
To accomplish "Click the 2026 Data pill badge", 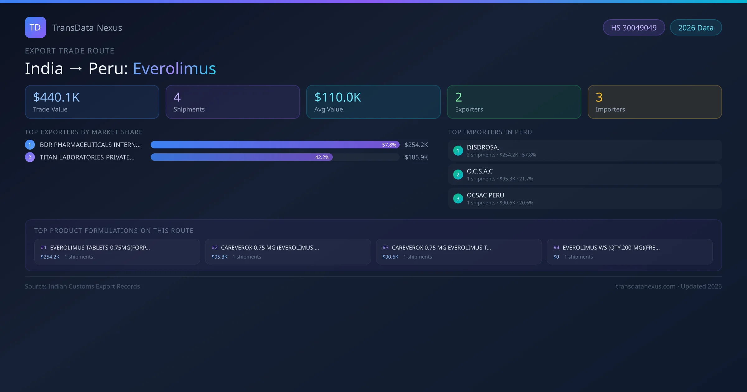I will (x=696, y=28).
